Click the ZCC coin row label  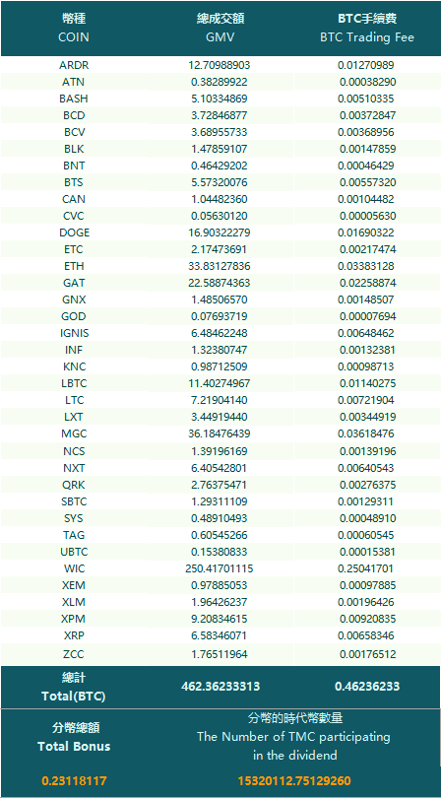tap(74, 654)
